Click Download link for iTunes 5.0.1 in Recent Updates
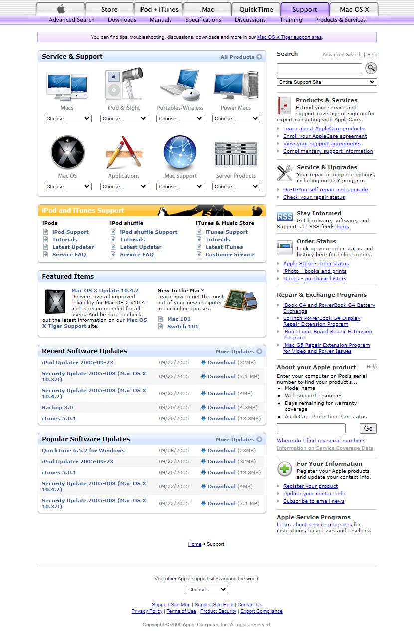Image resolution: width=414 pixels, height=634 pixels. tap(222, 418)
